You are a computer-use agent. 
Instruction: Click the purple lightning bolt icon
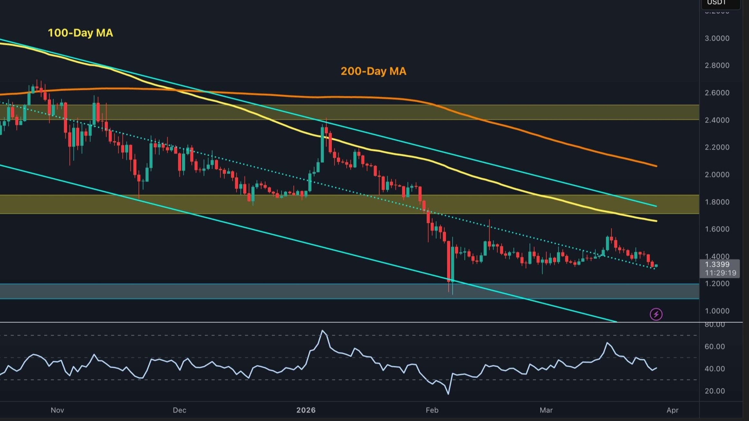tap(656, 314)
